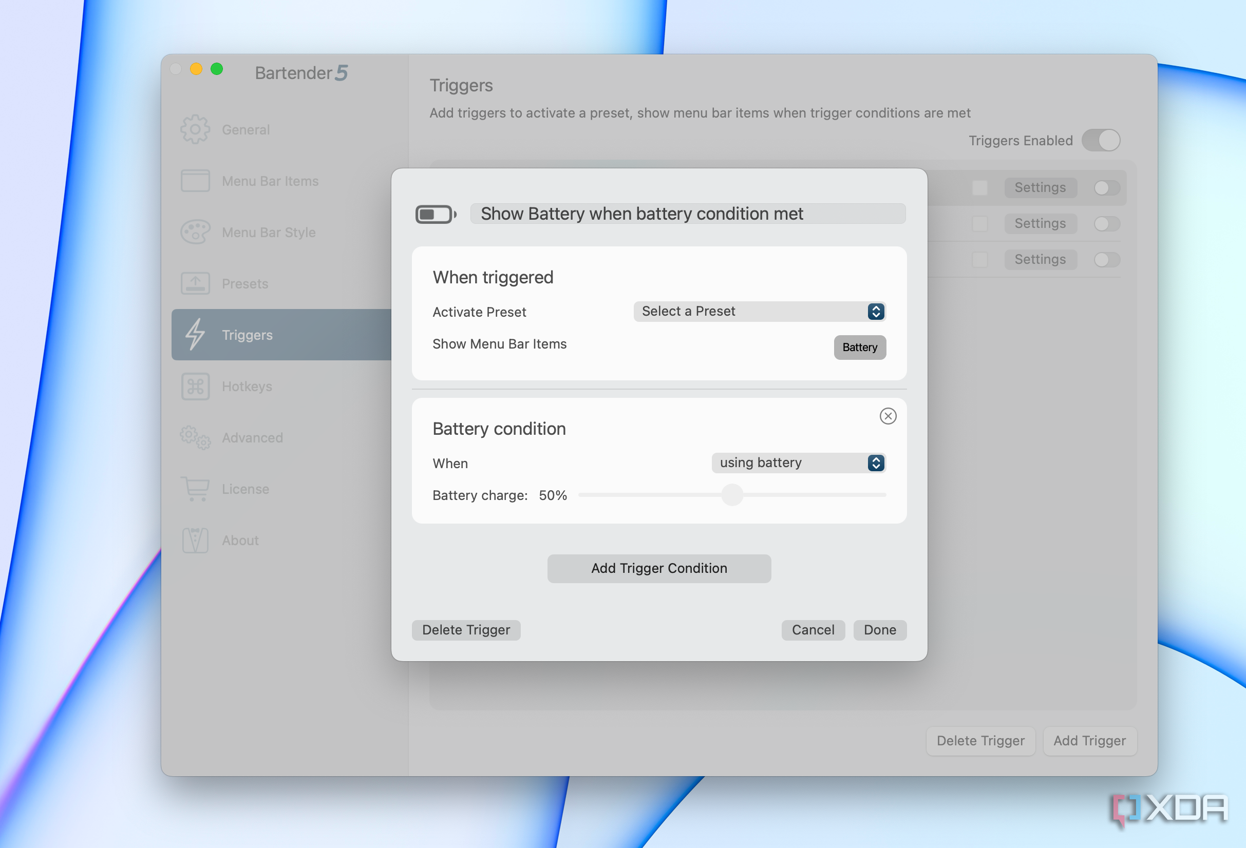Viewport: 1246px width, 848px height.
Task: Click the battery icon beside trigger name
Action: coord(436,214)
